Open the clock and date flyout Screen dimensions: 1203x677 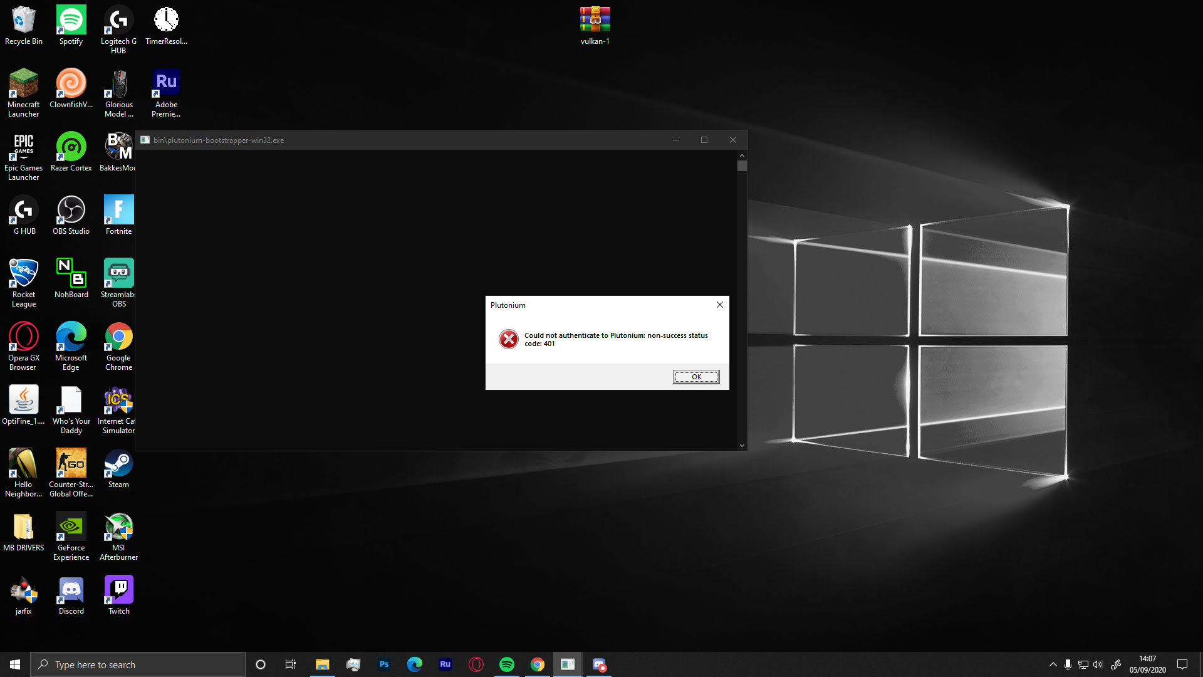1148,664
